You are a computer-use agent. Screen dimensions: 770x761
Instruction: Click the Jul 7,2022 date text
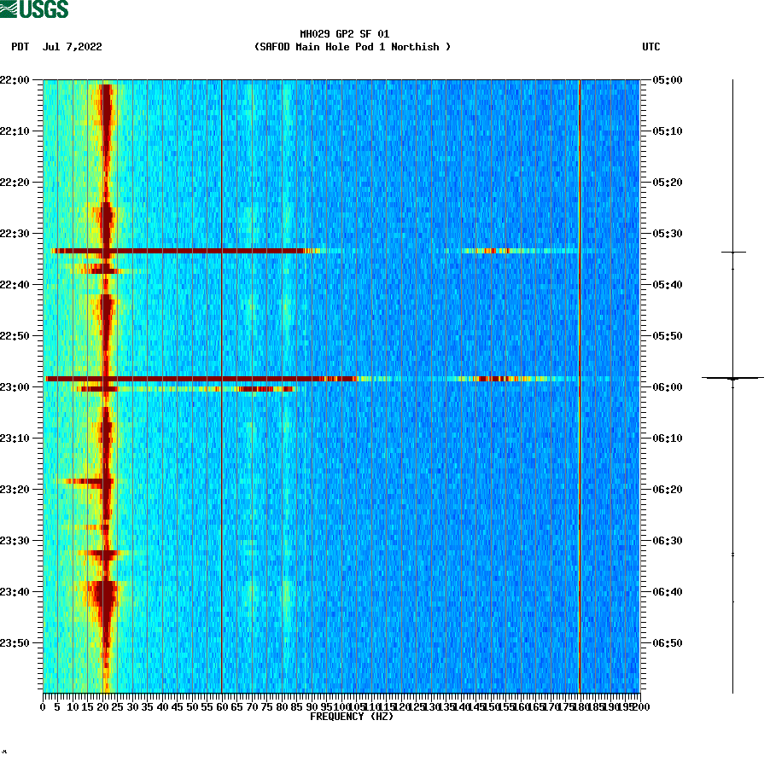click(72, 48)
